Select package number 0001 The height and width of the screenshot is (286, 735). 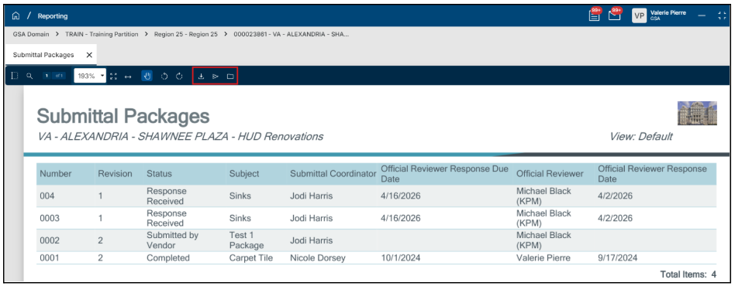(x=49, y=258)
